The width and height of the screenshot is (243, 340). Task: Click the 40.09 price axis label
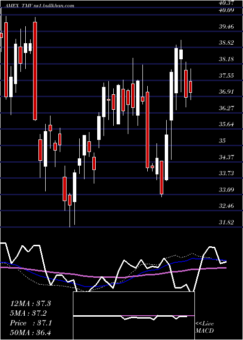coord(226,10)
